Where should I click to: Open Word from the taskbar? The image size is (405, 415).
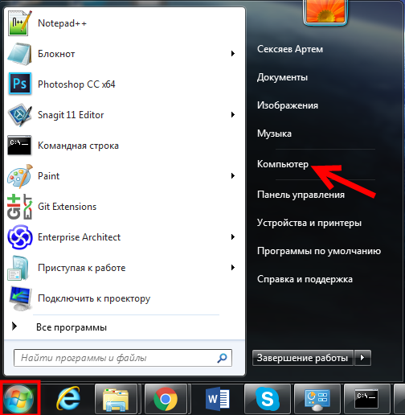(x=218, y=399)
